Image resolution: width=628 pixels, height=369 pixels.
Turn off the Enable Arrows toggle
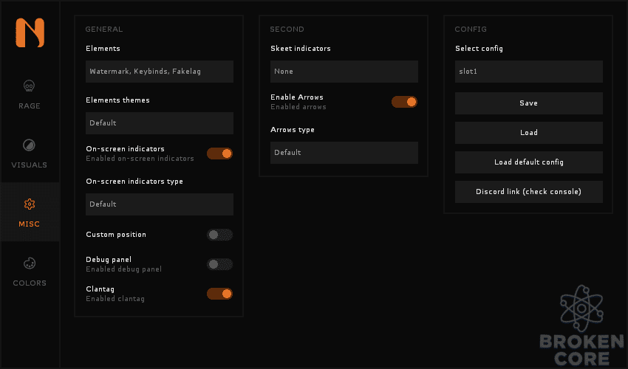pos(404,102)
